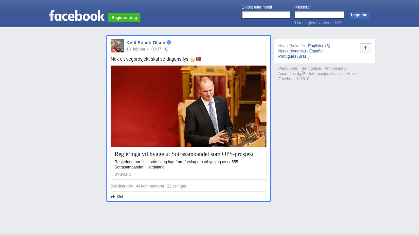The width and height of the screenshot is (419, 236).
Task: Click the plus button to add languages
Action: point(366,48)
